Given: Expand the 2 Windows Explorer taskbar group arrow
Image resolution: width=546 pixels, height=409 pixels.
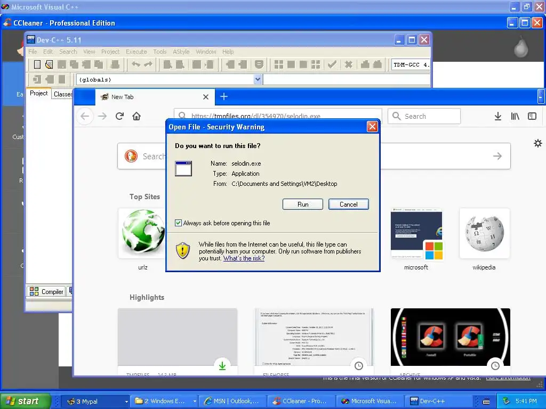Looking at the screenshot, I should [x=195, y=402].
